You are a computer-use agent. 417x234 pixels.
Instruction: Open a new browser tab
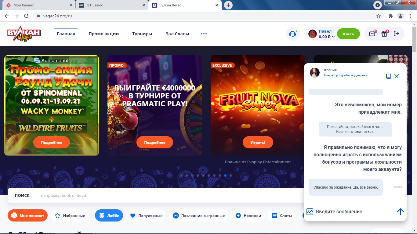pos(228,5)
